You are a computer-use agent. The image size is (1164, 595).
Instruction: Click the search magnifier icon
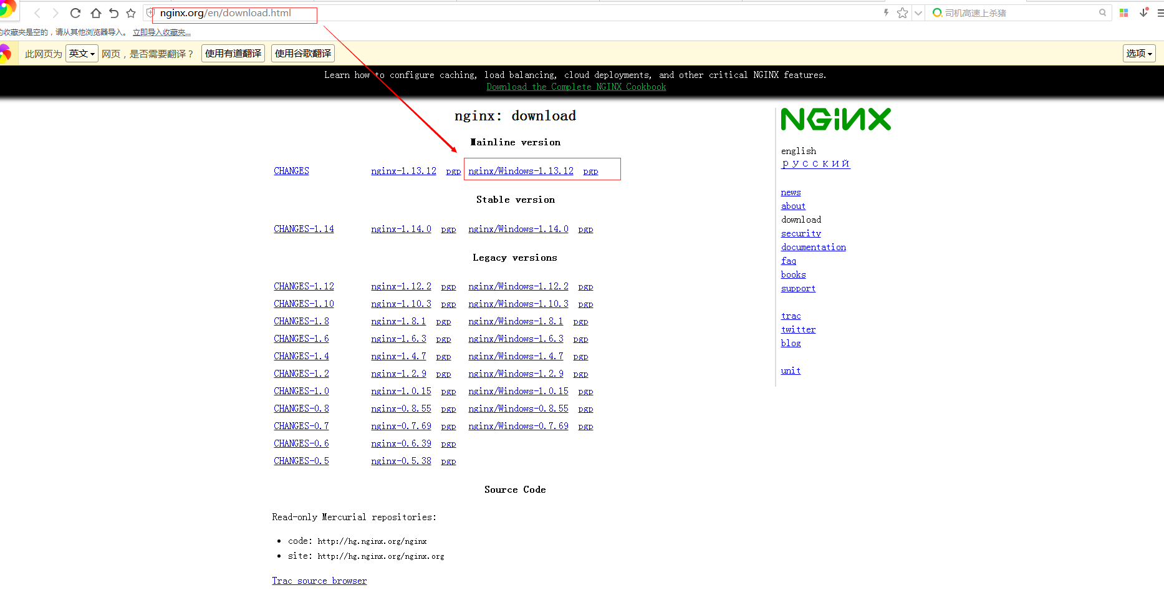1102,12
